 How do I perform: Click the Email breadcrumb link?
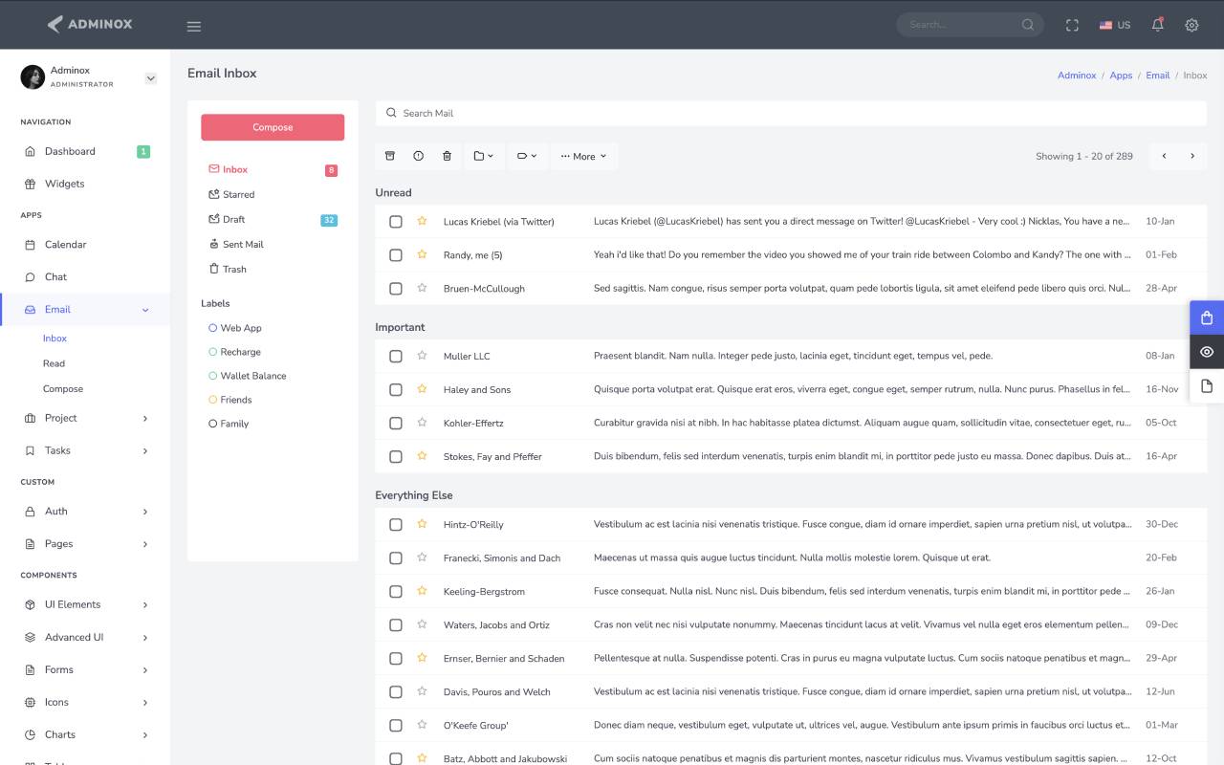pos(1158,75)
